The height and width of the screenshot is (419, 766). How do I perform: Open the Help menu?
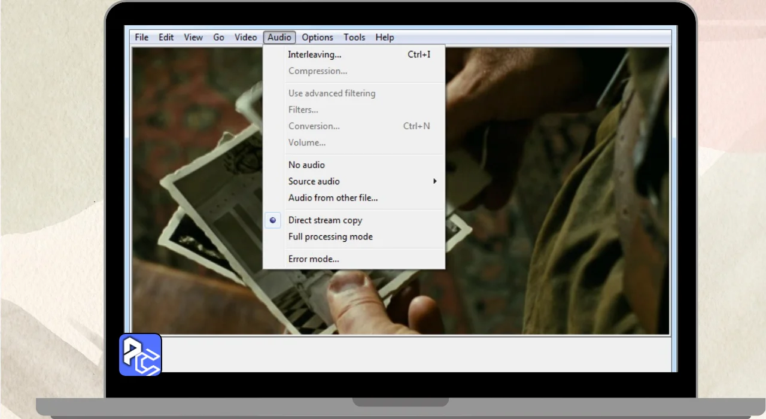(385, 37)
